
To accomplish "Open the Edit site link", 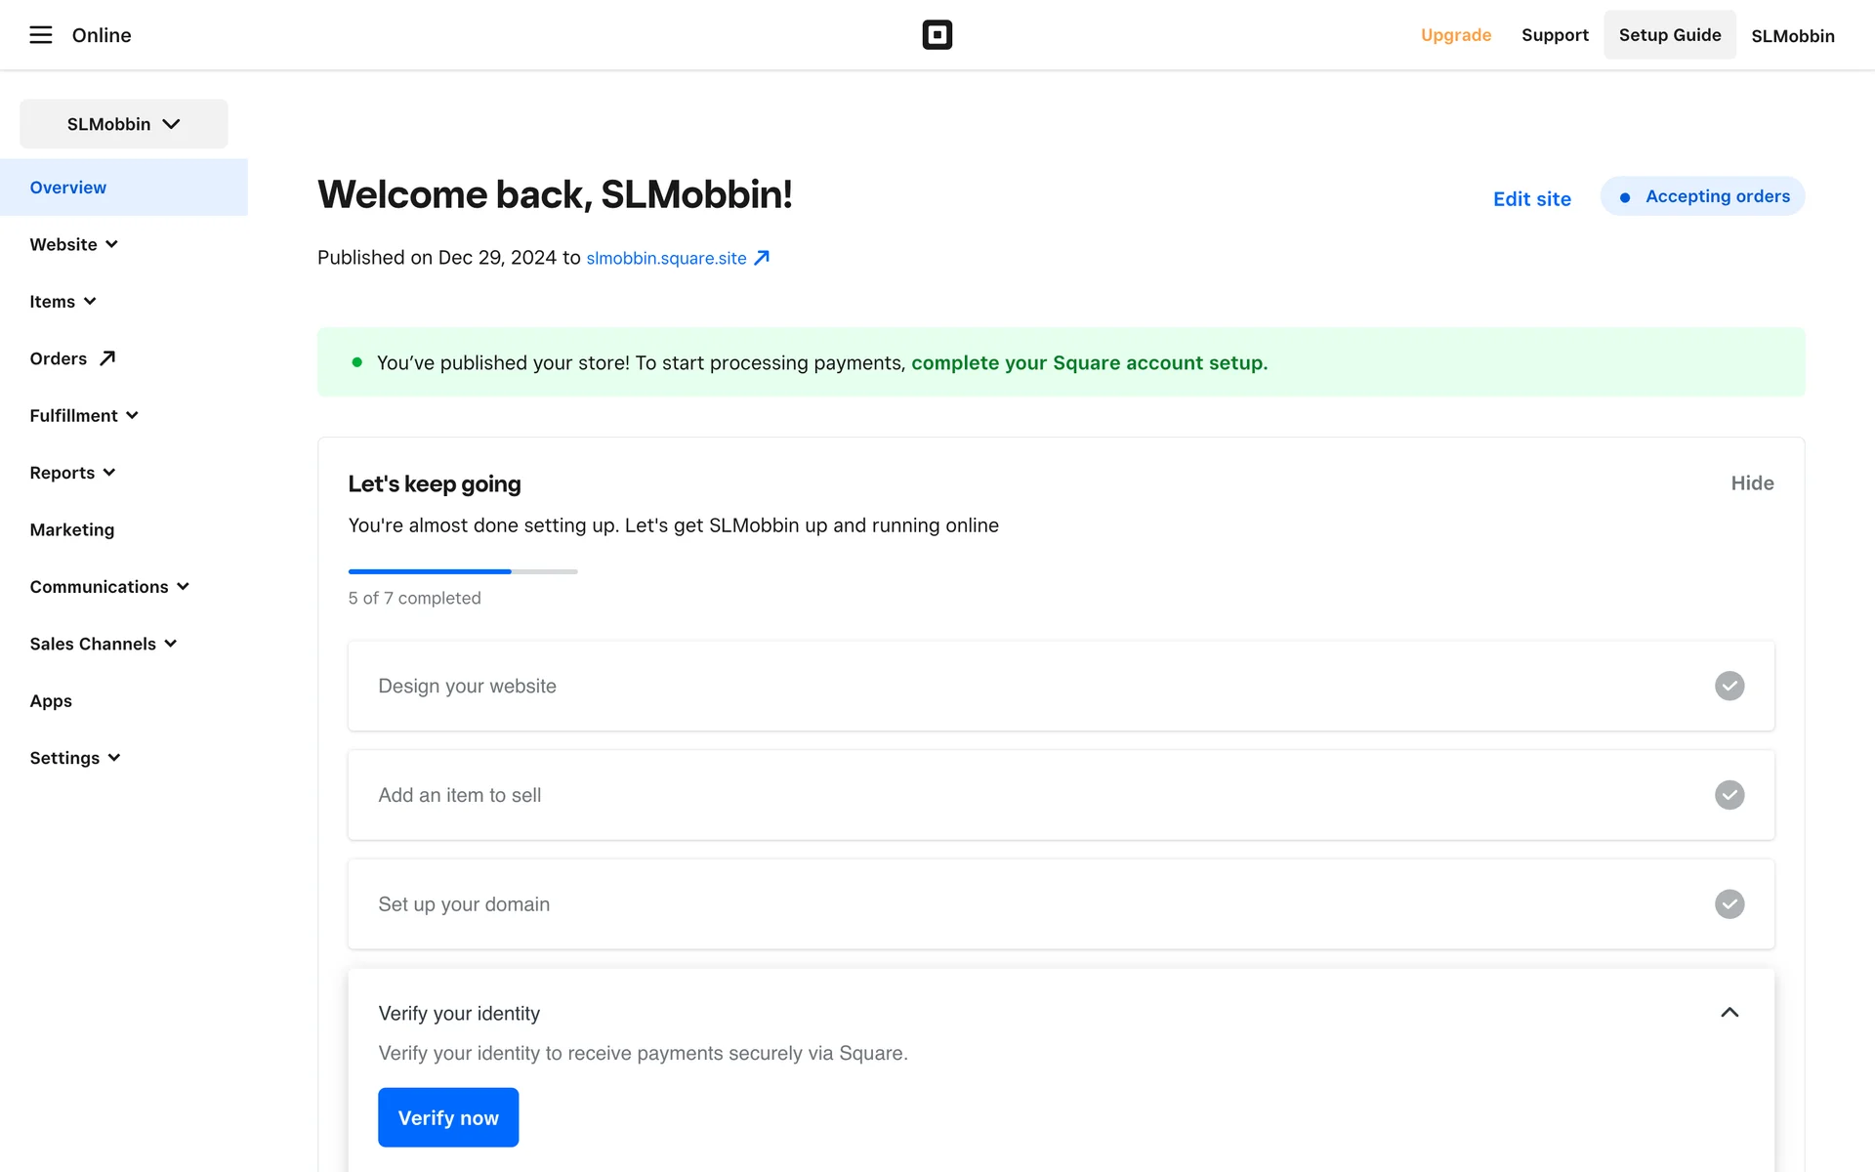I will (x=1531, y=199).
